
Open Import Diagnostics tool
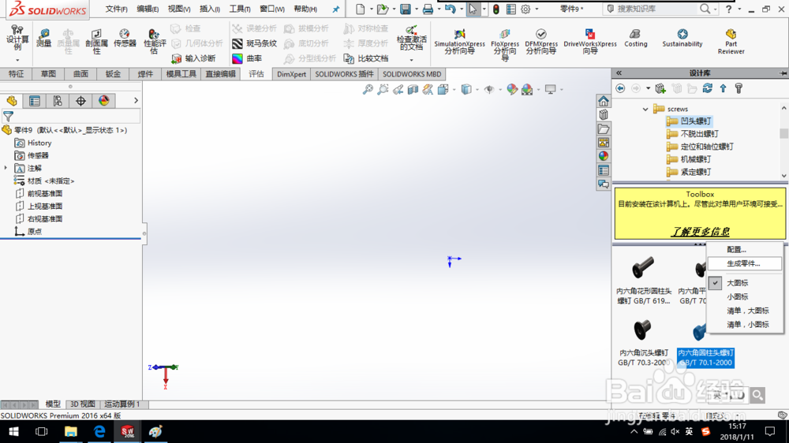193,59
